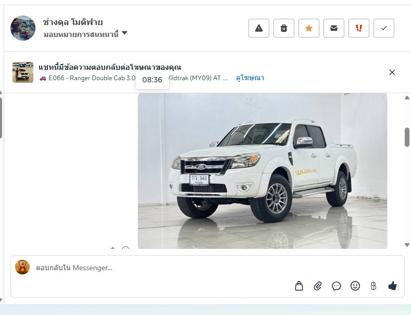The height and width of the screenshot is (315, 411).
Task: Toggle the orange star follow-up flag
Action: (x=309, y=28)
